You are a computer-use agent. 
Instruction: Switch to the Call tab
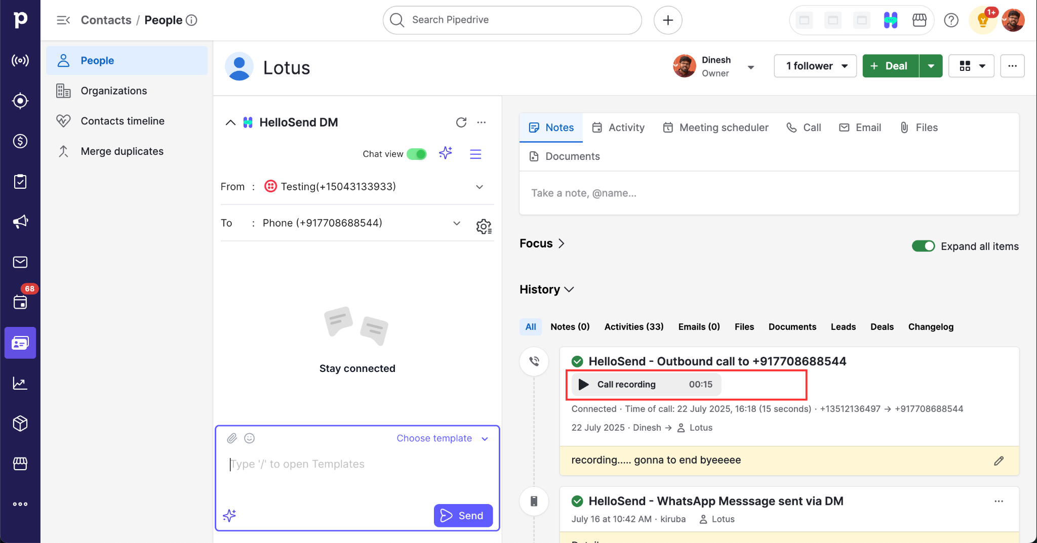click(x=804, y=128)
